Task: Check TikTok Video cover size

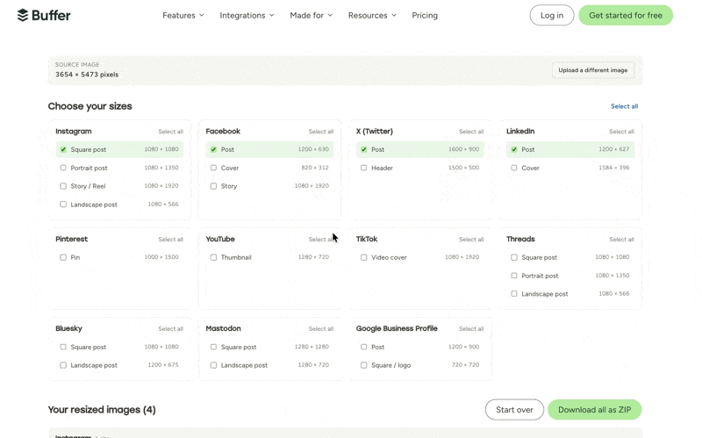Action: [x=363, y=257]
